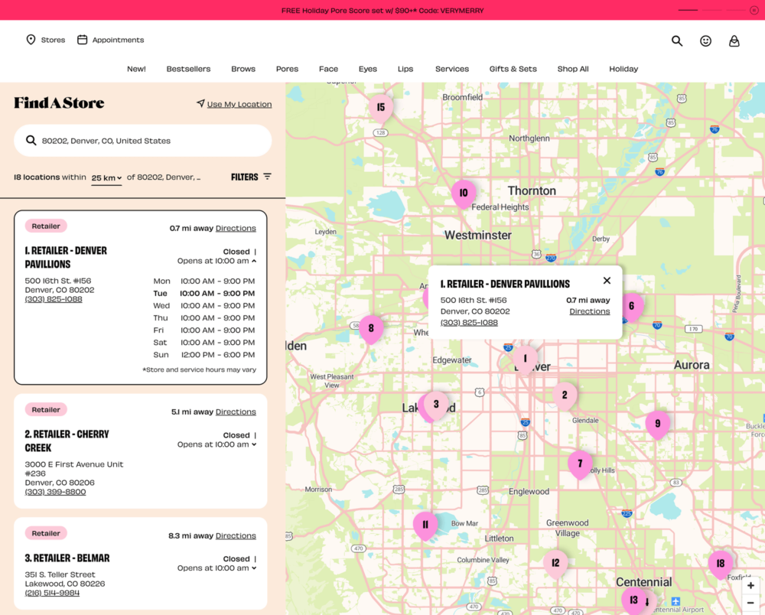
Task: Open the 25 km distance dropdown
Action: pos(106,178)
